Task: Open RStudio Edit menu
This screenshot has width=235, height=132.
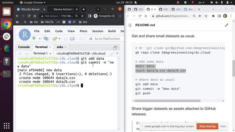Action: click(47, 31)
